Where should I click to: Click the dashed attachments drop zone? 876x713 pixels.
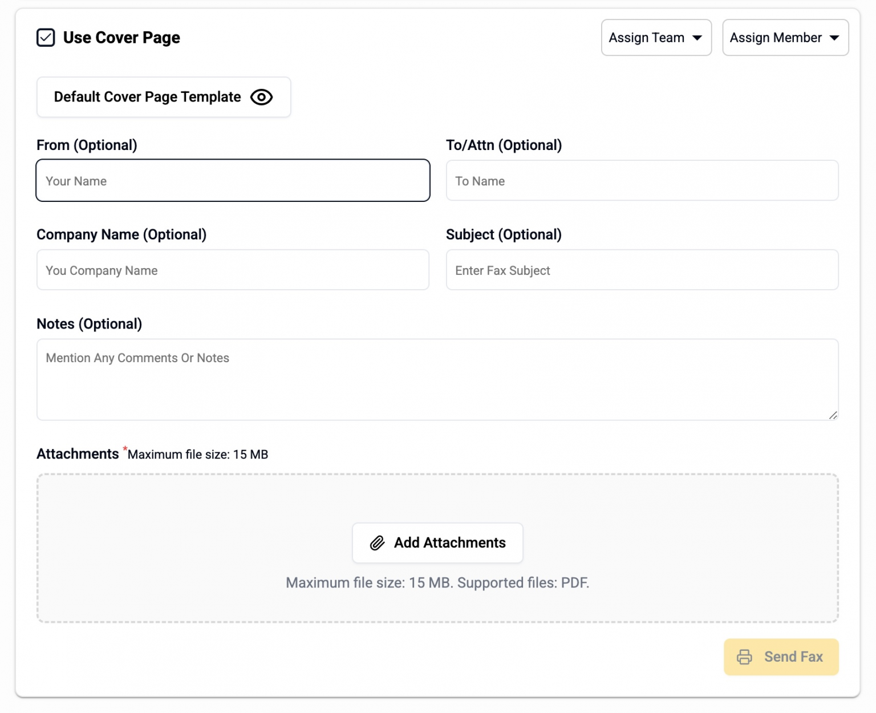click(x=437, y=605)
